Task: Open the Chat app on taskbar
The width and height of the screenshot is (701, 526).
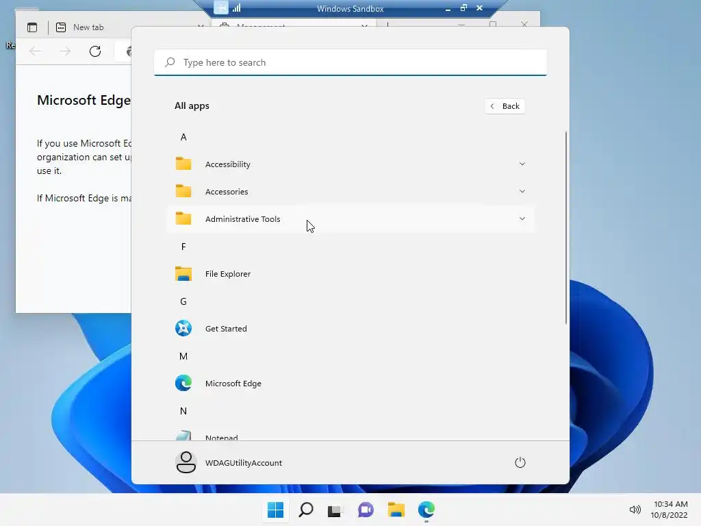Action: 366,510
